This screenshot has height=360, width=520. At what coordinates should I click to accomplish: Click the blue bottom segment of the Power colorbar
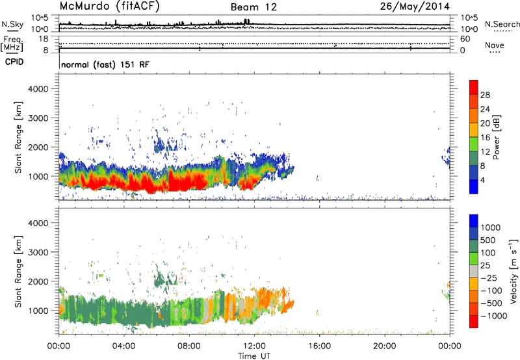point(474,186)
